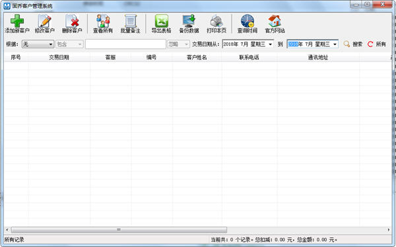This screenshot has width=396, height=247.
Task: Close the 国乔客户管理系统 window
Action: [383, 5]
